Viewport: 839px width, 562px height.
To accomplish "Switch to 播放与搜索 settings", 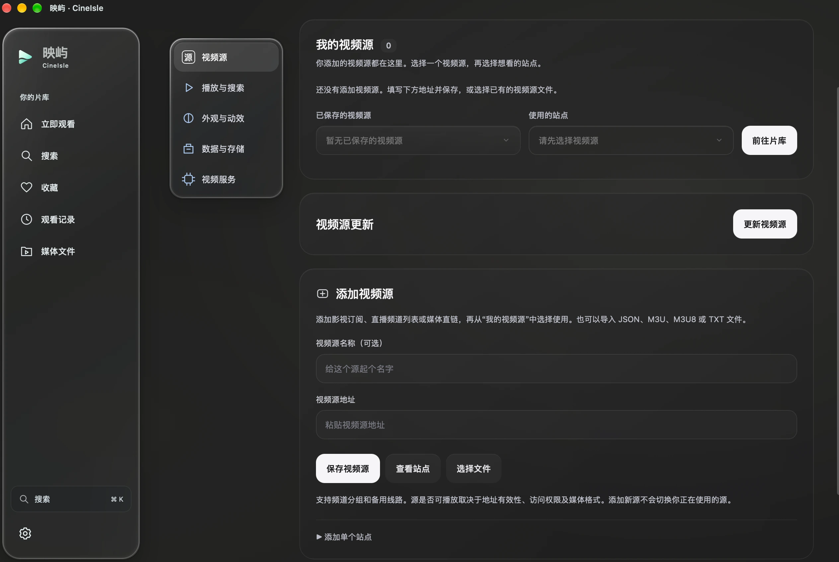I will click(x=226, y=88).
